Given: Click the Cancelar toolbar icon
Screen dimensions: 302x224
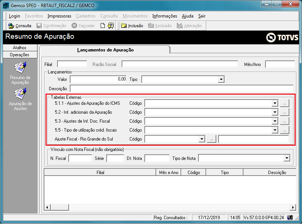Looking at the screenshot, I should tap(74, 26).
